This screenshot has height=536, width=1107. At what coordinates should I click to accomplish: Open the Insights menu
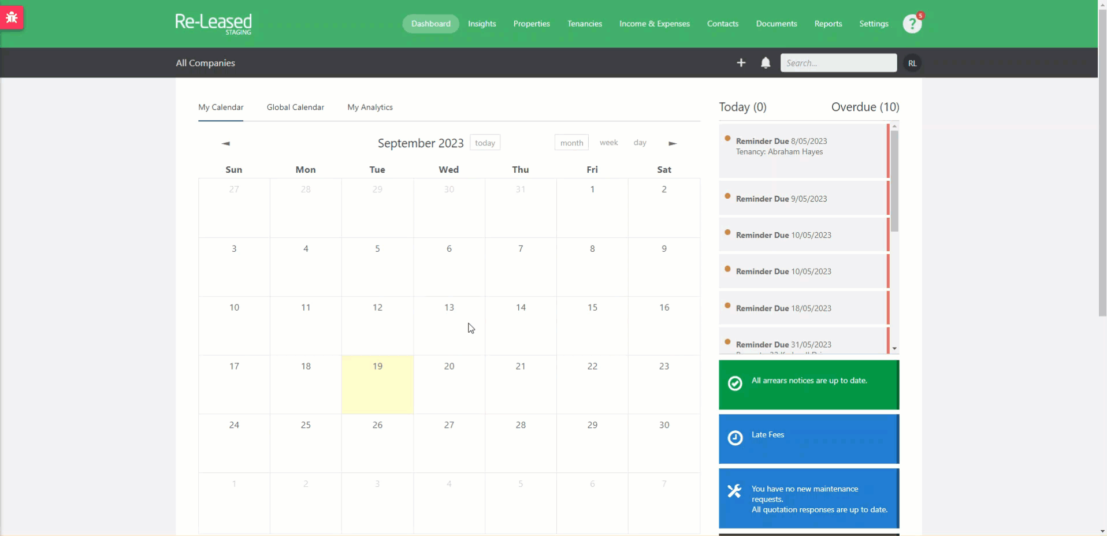click(x=482, y=24)
